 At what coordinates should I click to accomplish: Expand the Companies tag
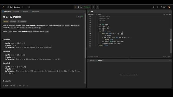click(x=22, y=21)
